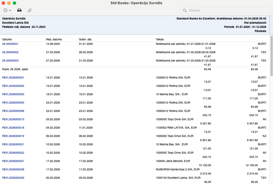Close the window with red button
Screen dimensions: 273x184
(3, 3)
